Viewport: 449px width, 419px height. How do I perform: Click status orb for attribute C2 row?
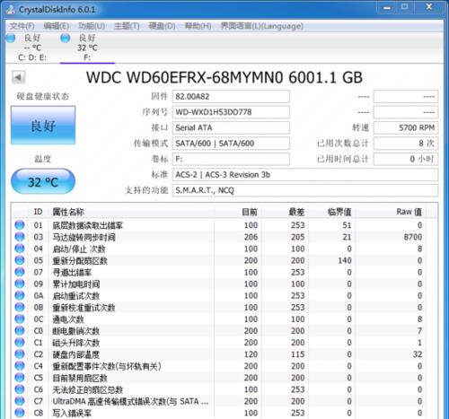pyautogui.click(x=20, y=354)
